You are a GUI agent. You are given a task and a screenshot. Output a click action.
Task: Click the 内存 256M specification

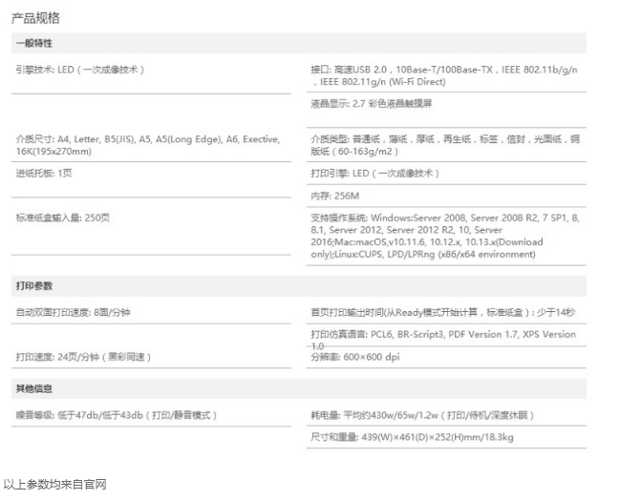tap(332, 196)
